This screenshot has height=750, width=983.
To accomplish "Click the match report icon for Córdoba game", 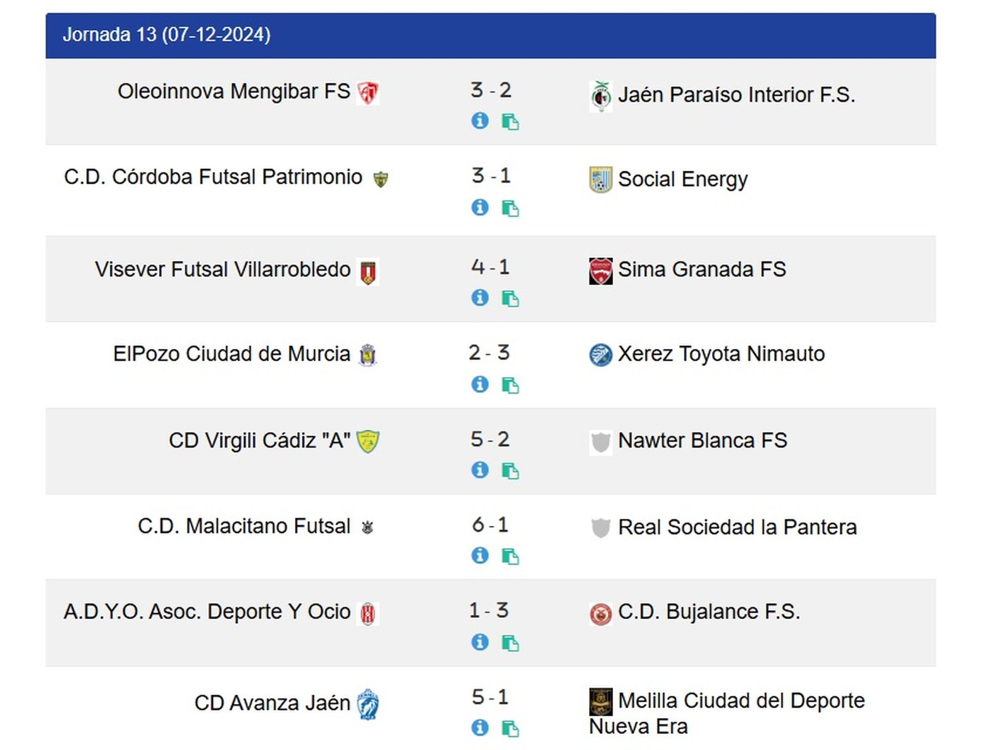I will [511, 208].
